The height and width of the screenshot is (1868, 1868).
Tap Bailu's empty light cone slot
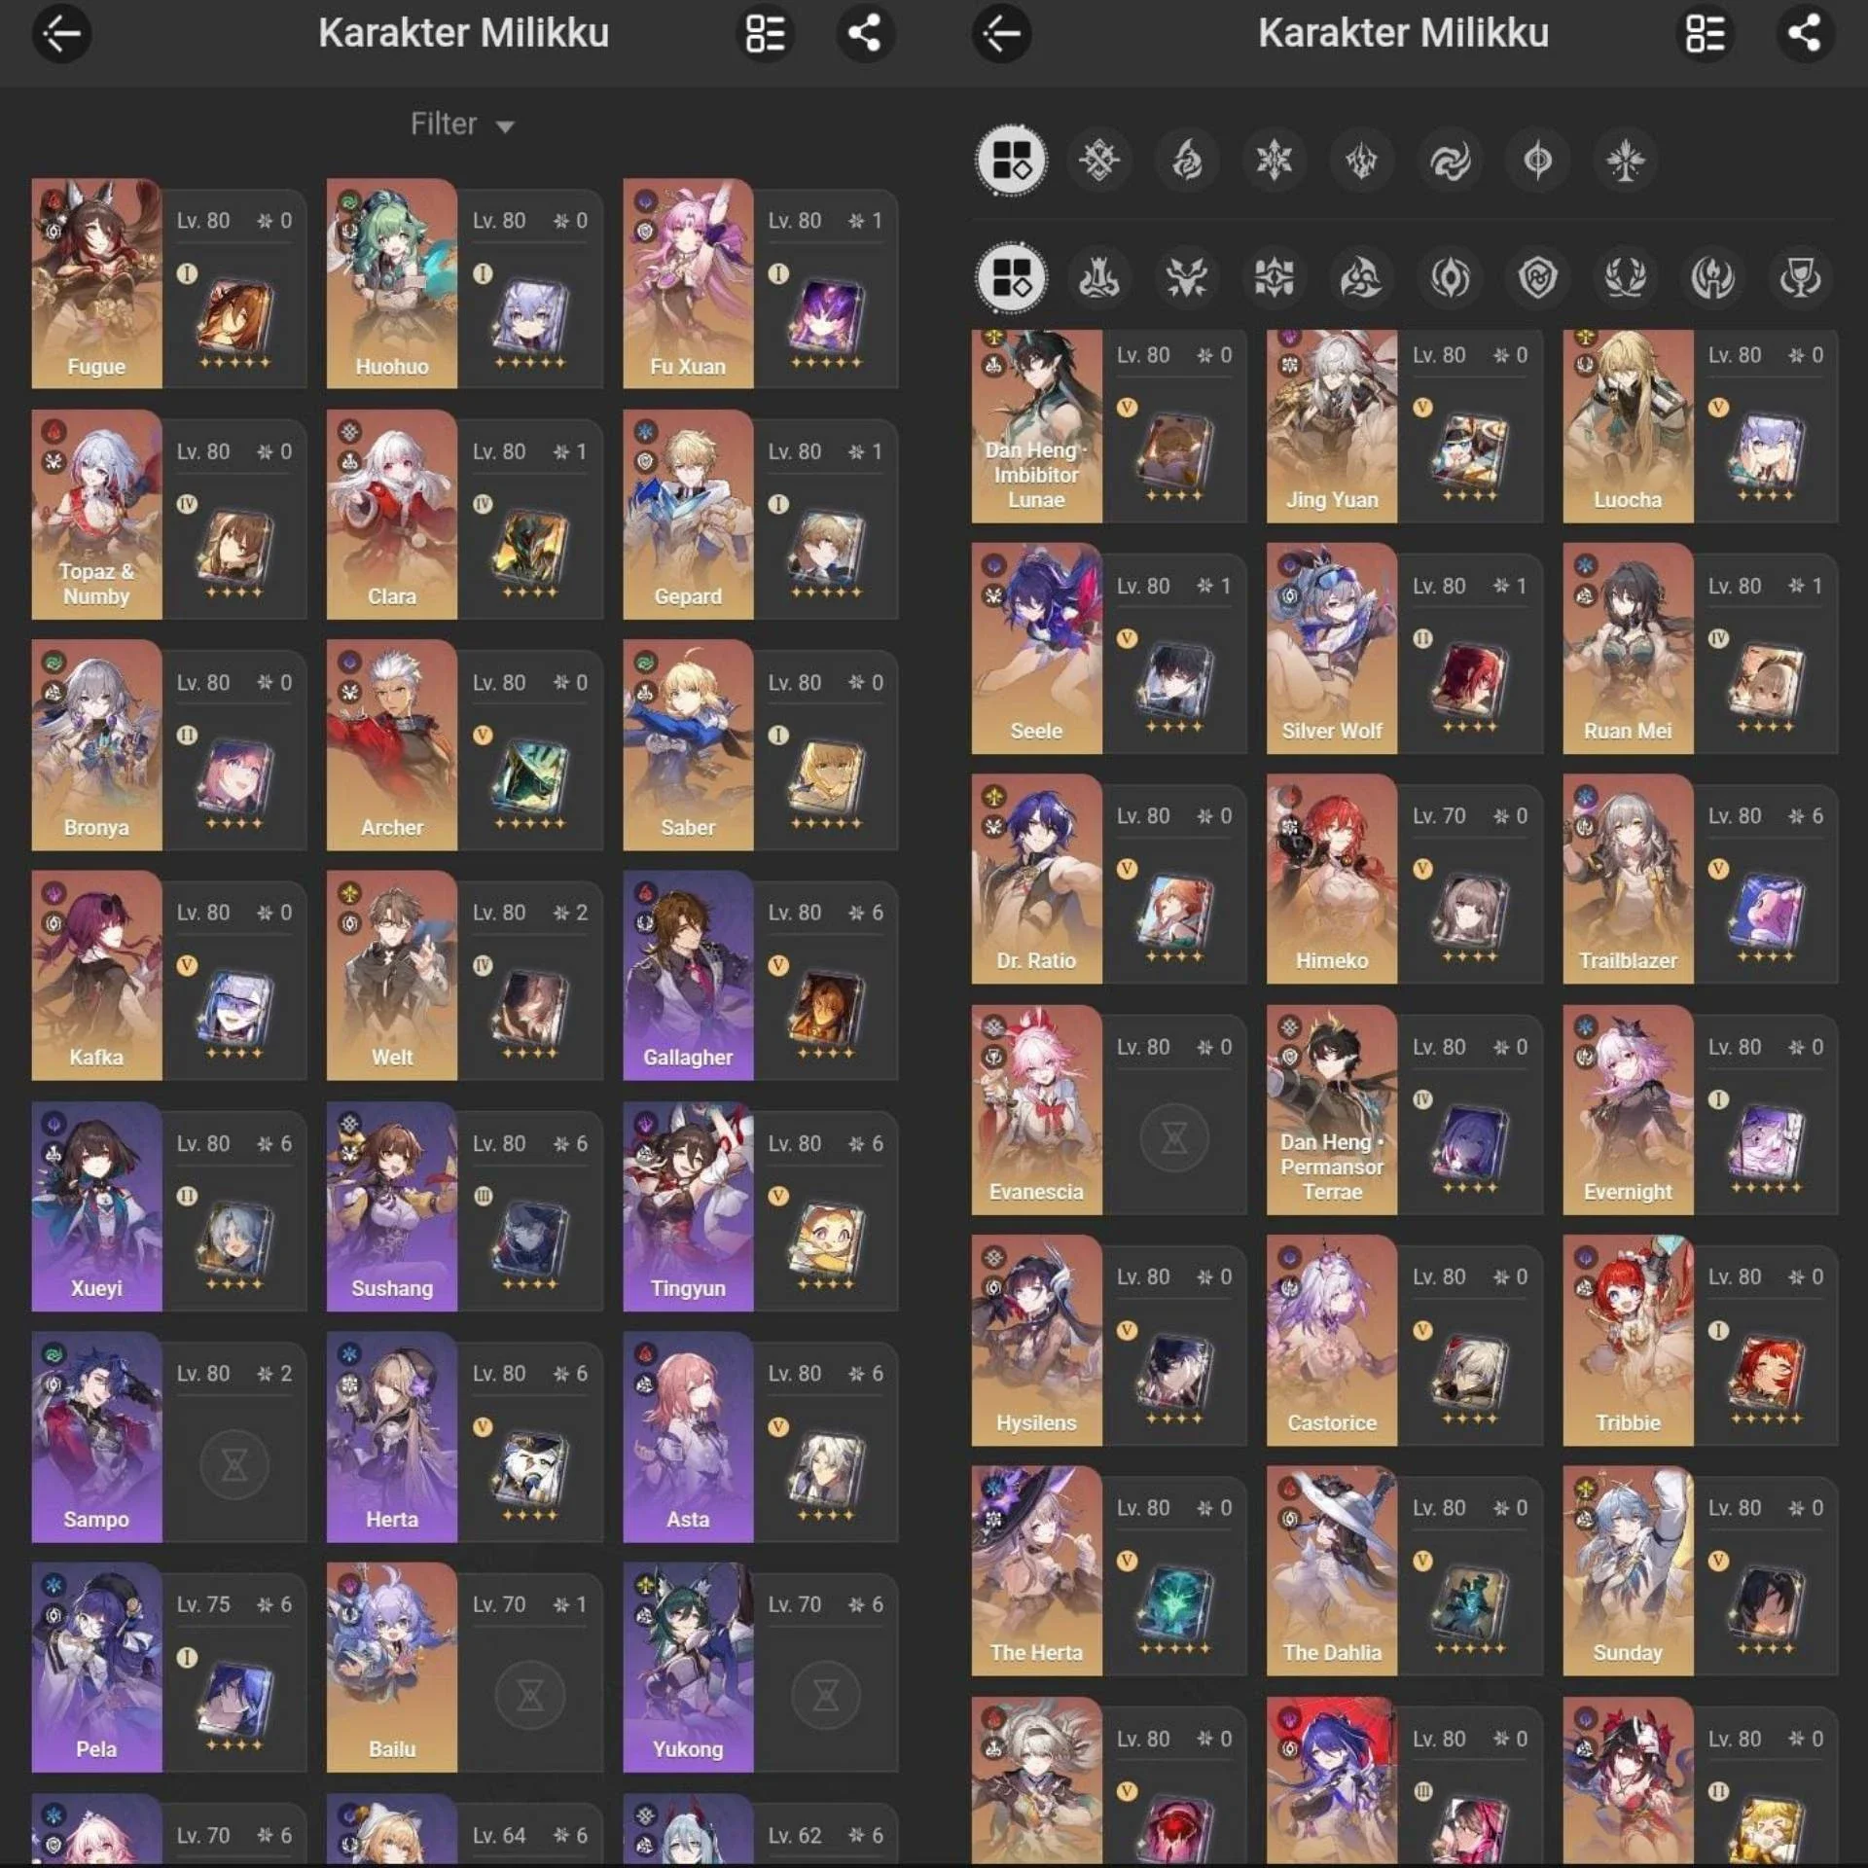tap(530, 1695)
